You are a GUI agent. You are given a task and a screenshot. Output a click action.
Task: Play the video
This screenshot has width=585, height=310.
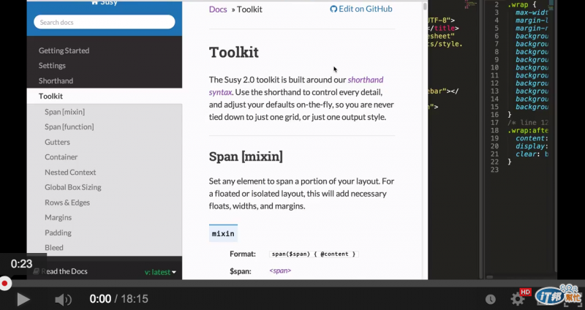pyautogui.click(x=23, y=299)
